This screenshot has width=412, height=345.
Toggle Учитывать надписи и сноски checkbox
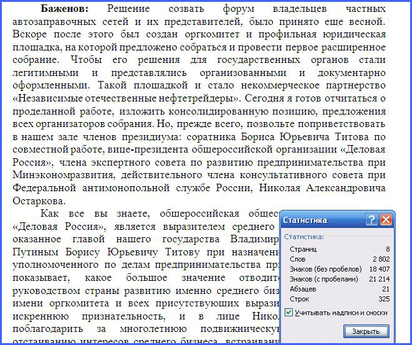288,313
